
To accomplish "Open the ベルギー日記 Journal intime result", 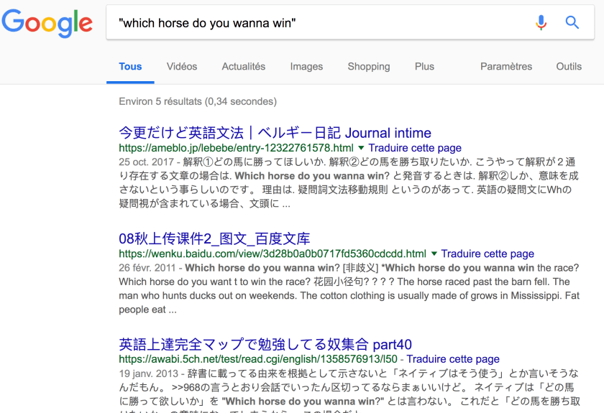I will [x=275, y=133].
